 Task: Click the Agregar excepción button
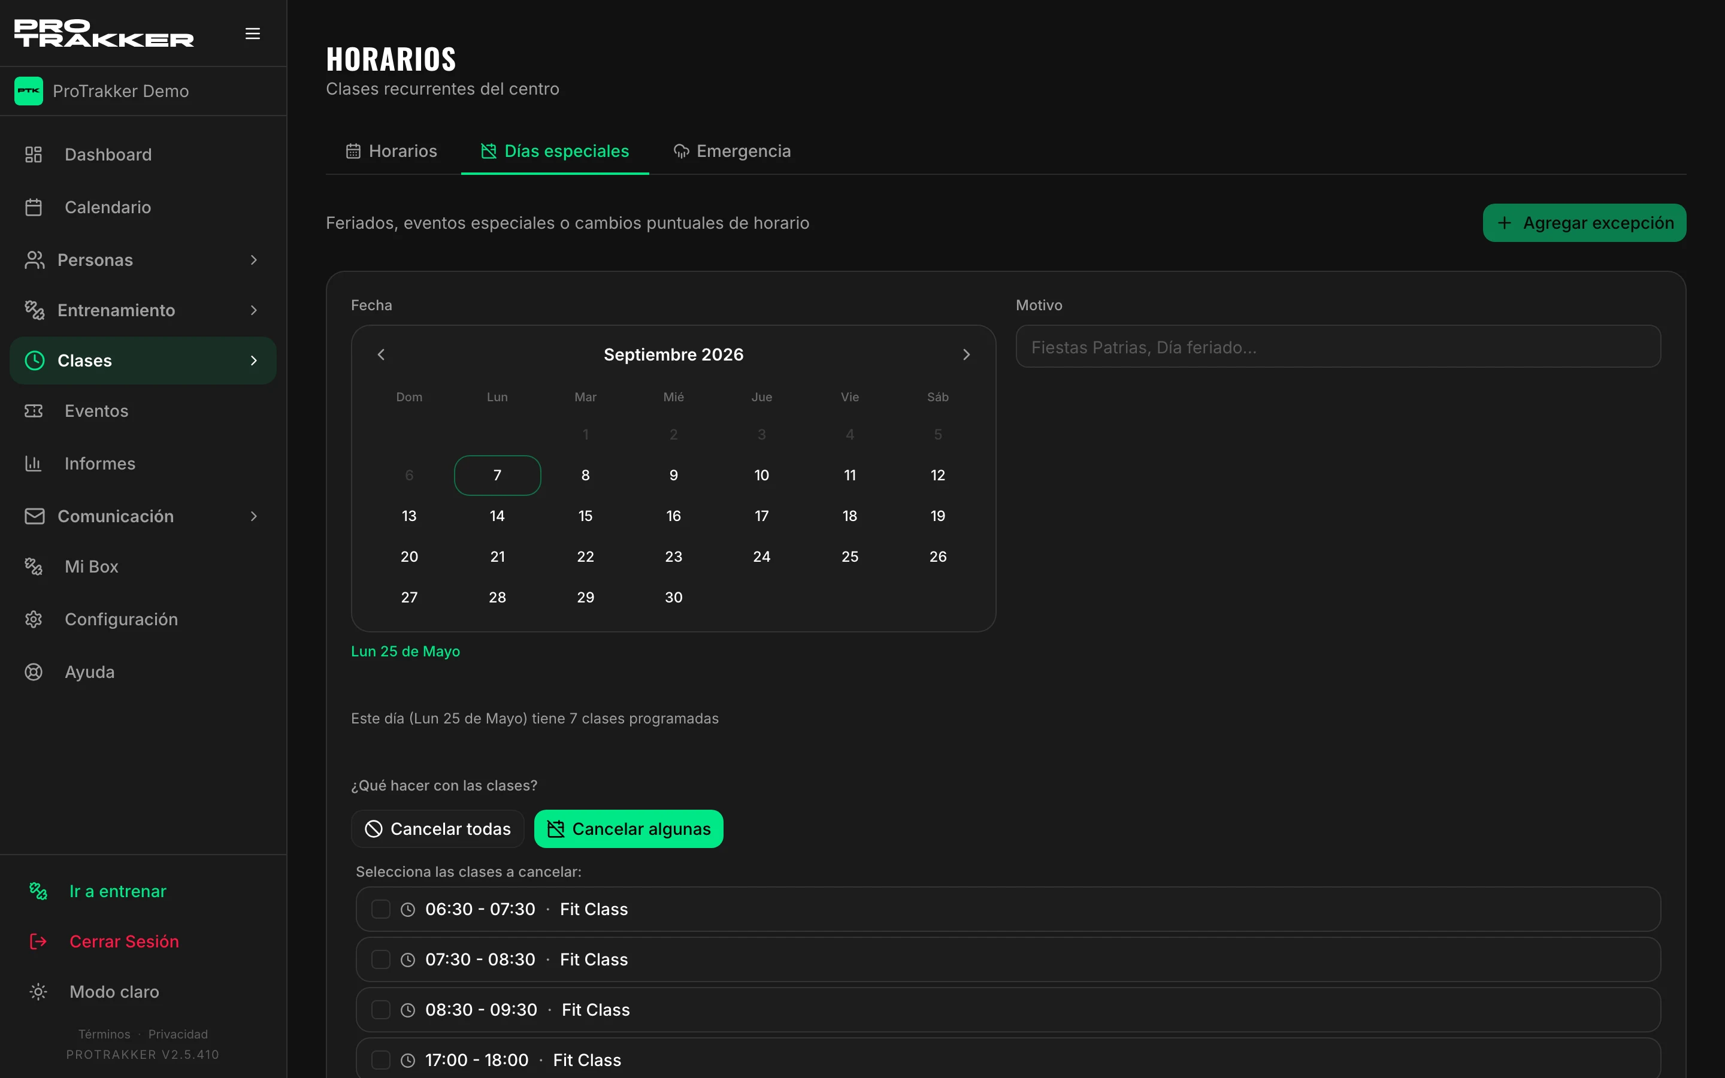pos(1585,223)
